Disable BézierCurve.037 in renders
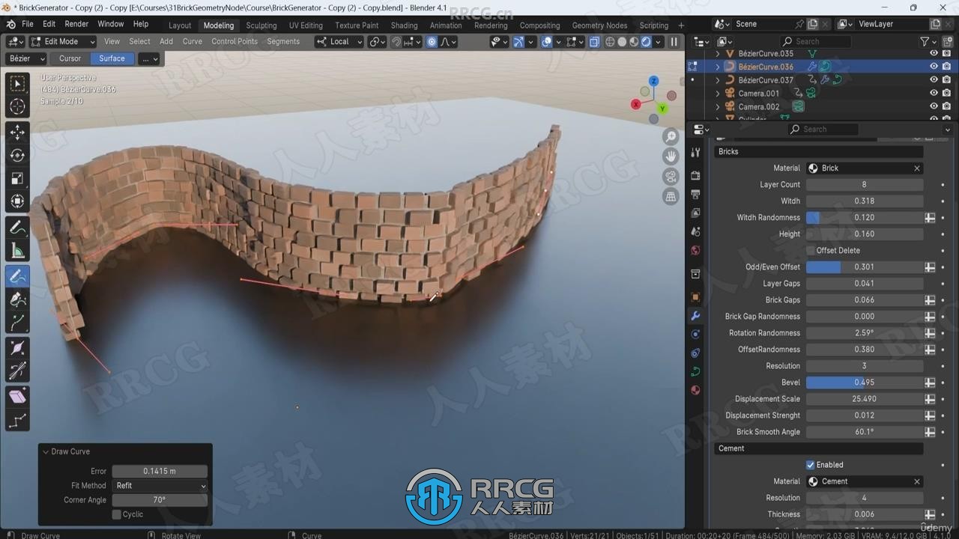The width and height of the screenshot is (959, 539). [x=947, y=80]
